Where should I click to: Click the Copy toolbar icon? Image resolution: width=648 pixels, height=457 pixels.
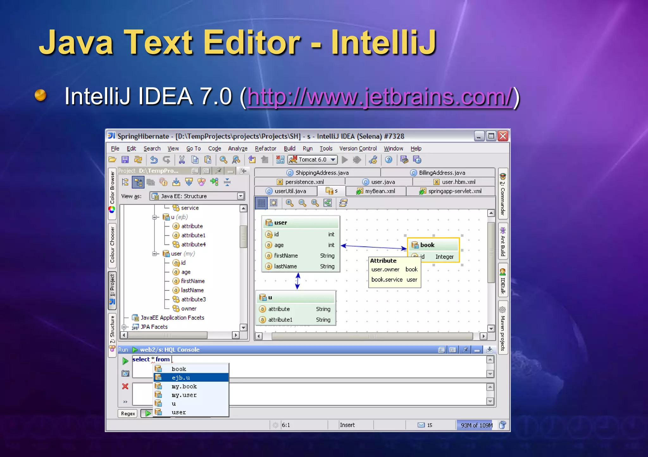tap(195, 160)
